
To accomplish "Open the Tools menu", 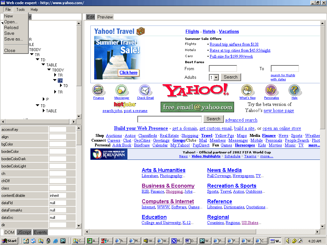I will (20, 9).
